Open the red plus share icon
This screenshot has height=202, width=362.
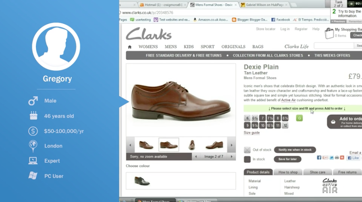pos(342,158)
